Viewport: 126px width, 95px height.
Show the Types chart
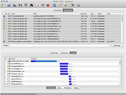tap(76, 88)
